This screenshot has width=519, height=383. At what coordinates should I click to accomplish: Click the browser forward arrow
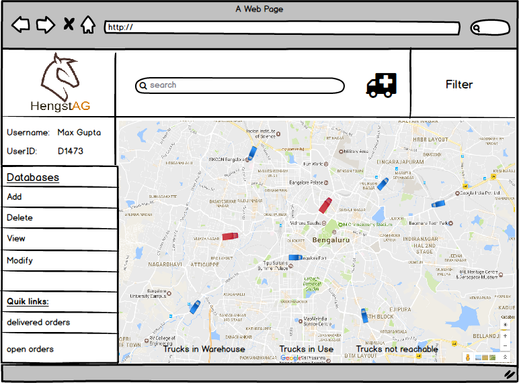(x=45, y=24)
